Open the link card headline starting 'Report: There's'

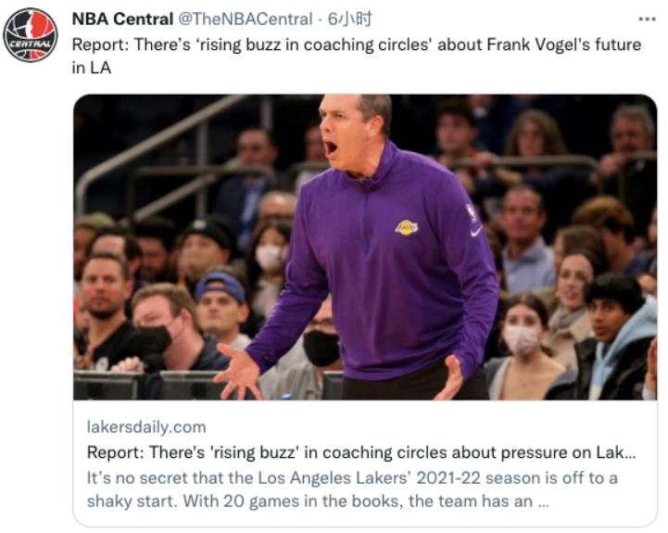(361, 453)
